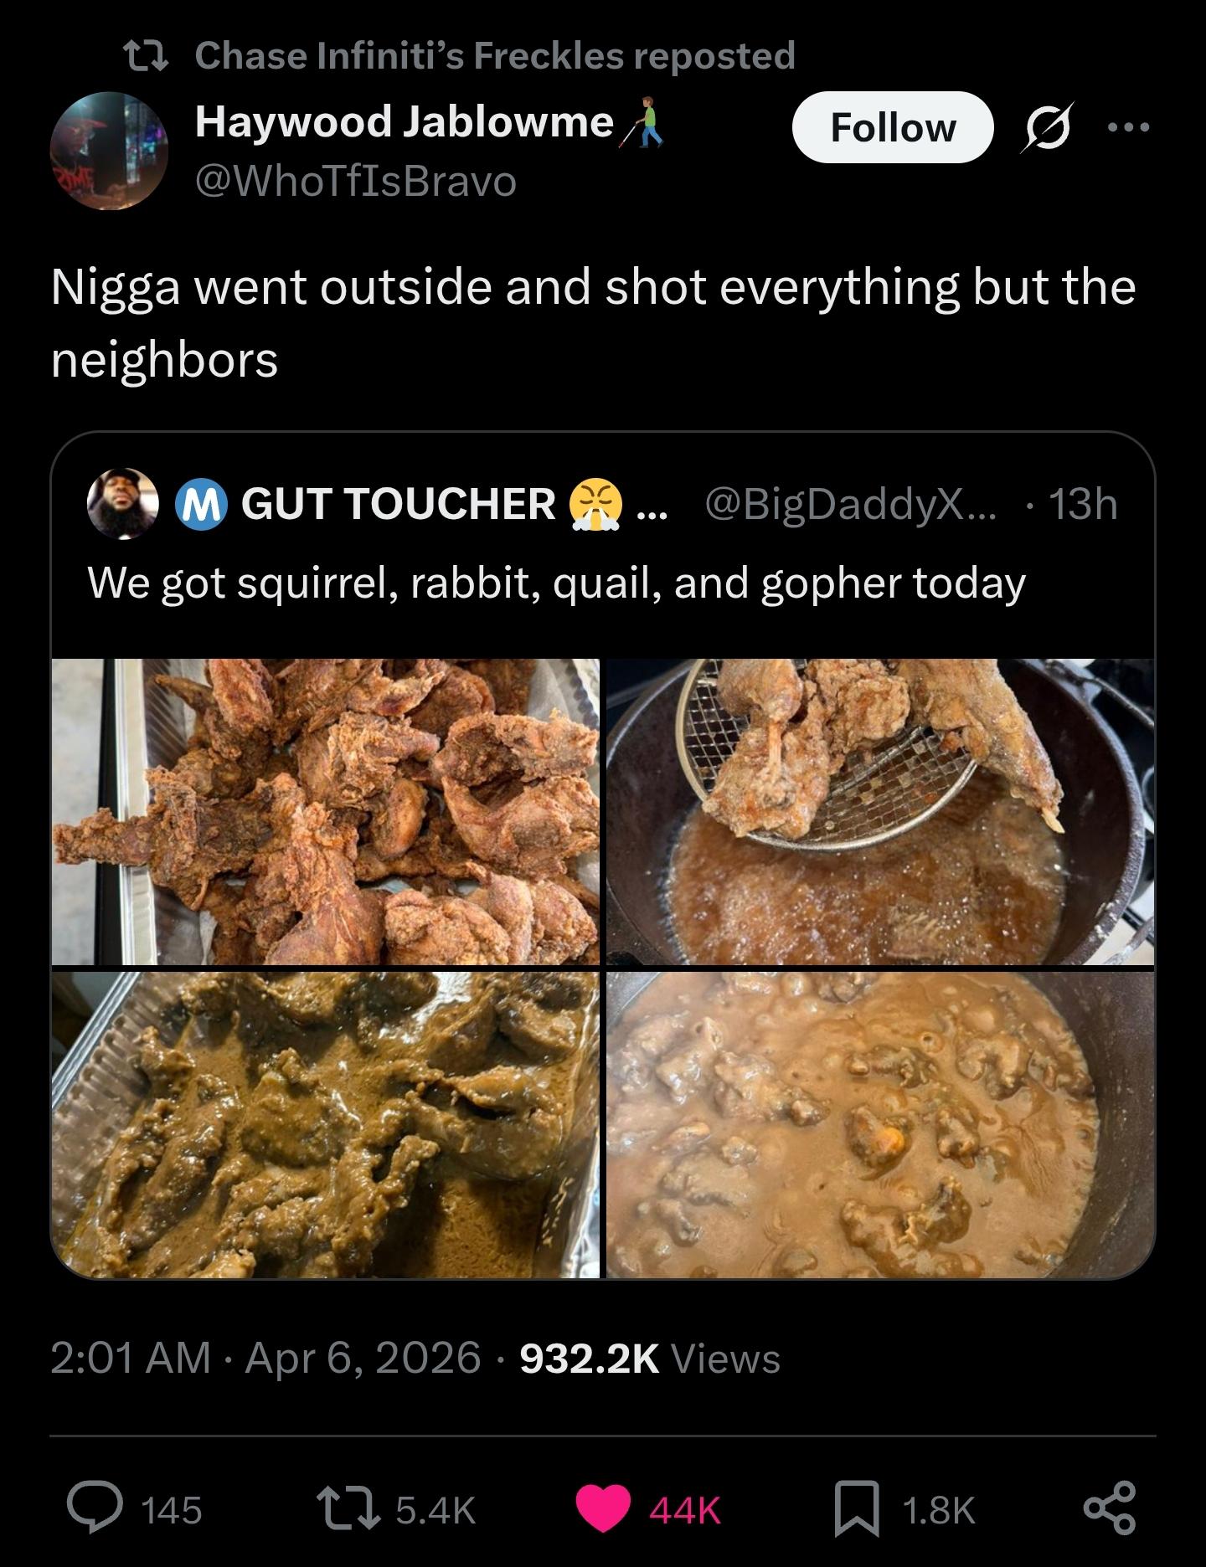Tap the share icon
This screenshot has height=1567, width=1206.
pyautogui.click(x=1110, y=1508)
